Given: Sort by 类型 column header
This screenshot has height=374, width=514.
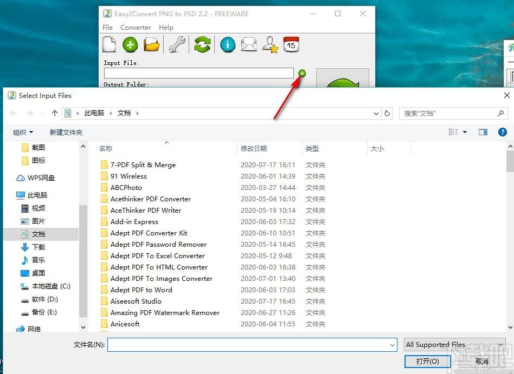Looking at the screenshot, I should (312, 148).
